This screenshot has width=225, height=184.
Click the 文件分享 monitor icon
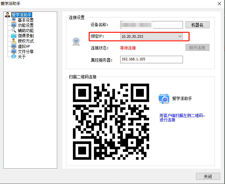[14, 51]
